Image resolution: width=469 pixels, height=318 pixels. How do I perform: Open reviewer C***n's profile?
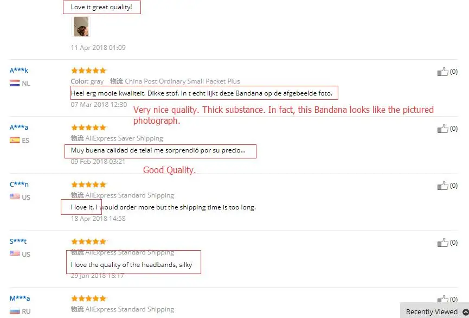[x=19, y=184]
